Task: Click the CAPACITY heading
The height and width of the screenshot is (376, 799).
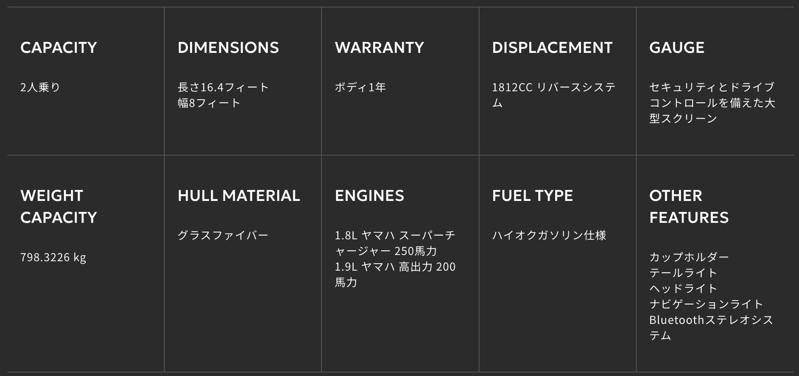Action: 58,48
